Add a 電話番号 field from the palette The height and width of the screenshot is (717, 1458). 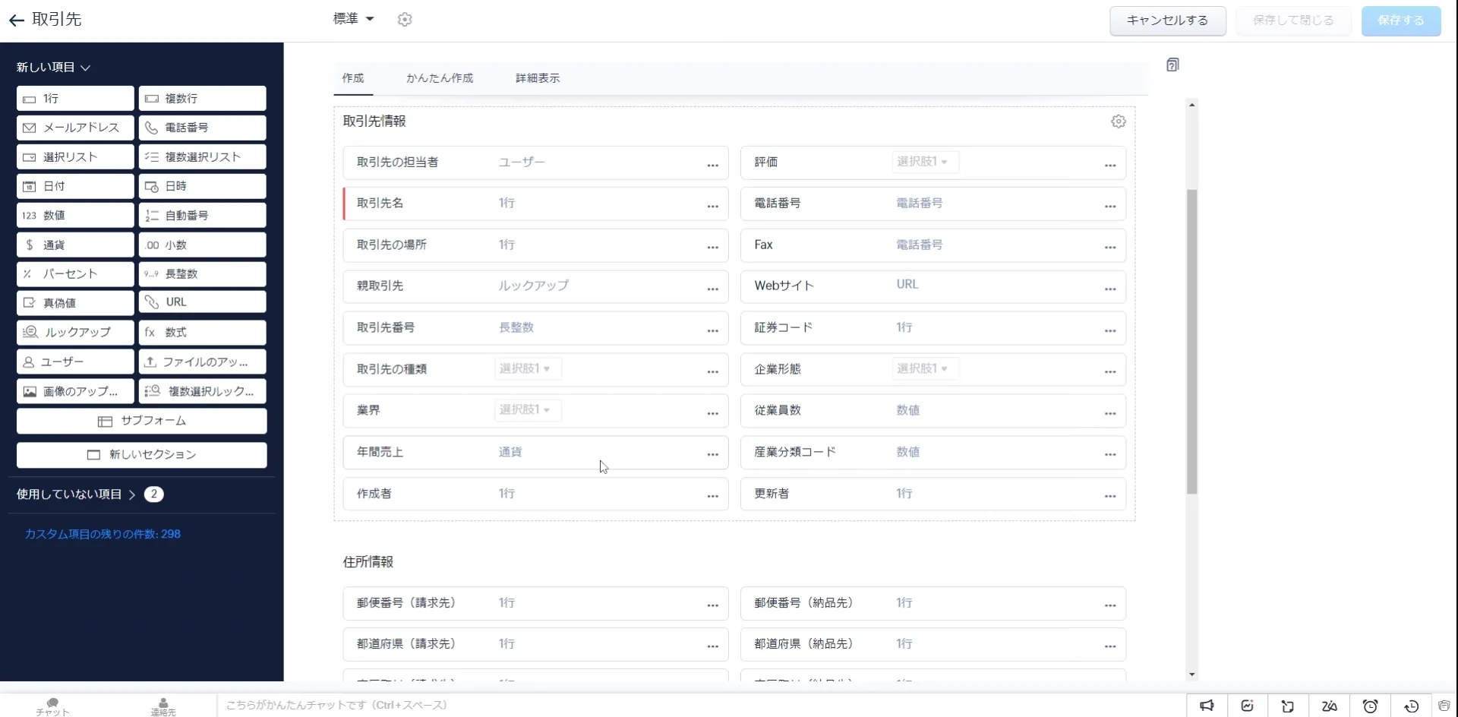pyautogui.click(x=202, y=128)
